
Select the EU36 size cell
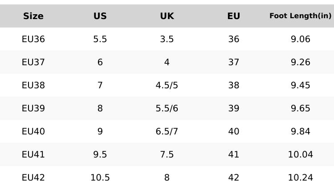point(33,39)
